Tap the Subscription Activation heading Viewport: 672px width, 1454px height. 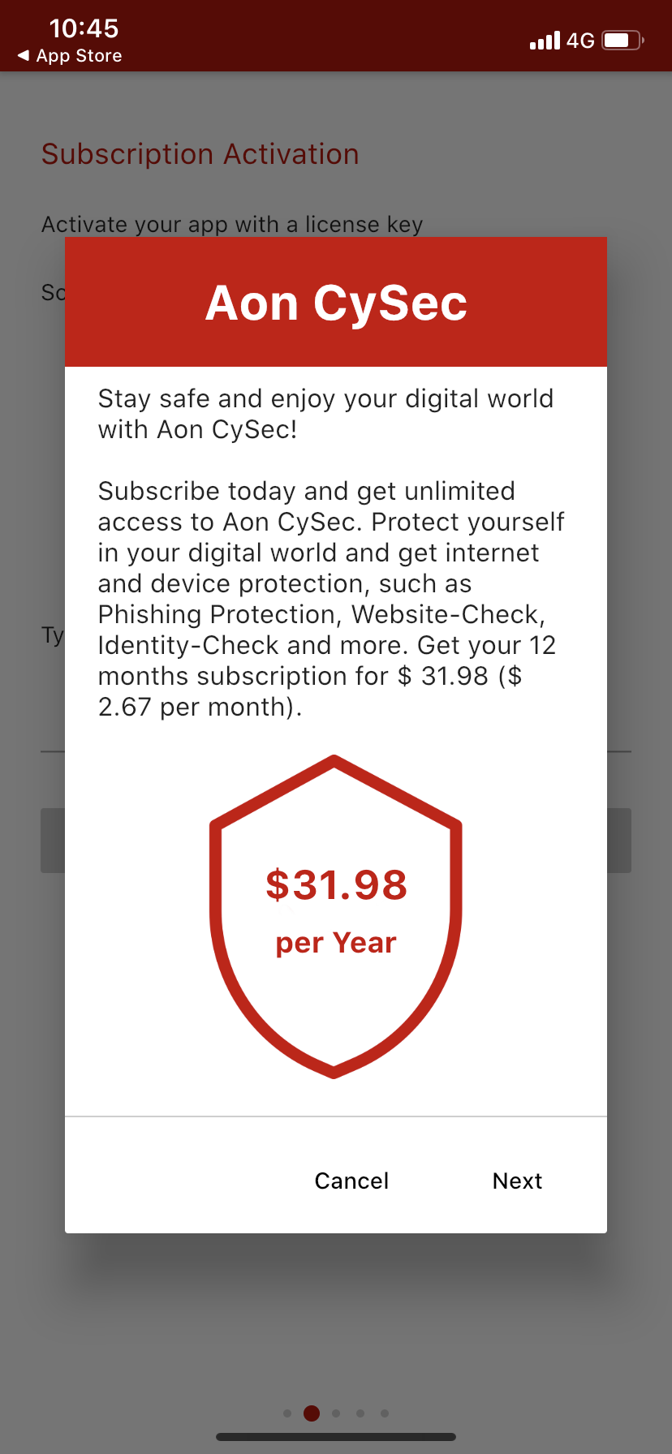pos(200,154)
